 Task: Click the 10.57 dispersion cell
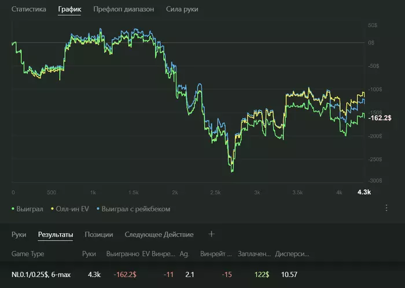click(x=289, y=274)
